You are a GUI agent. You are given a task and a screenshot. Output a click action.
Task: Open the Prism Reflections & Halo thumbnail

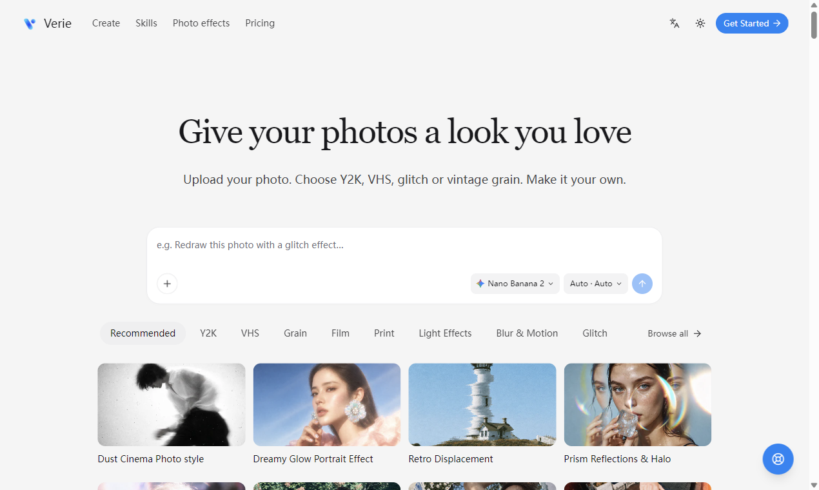[638, 405]
